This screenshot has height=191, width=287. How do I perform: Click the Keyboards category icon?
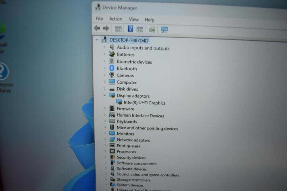[x=112, y=121]
